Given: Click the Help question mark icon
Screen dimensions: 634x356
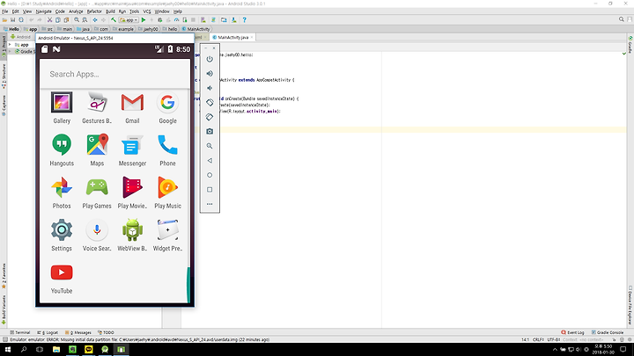Looking at the screenshot, I should tap(244, 19).
